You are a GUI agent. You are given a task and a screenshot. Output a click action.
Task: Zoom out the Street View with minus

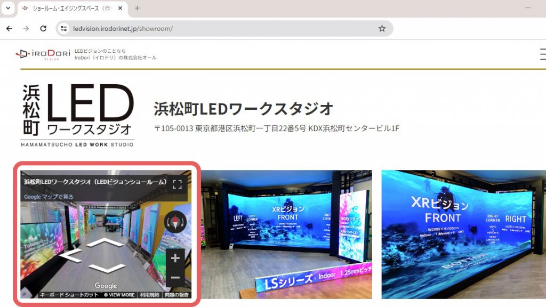tap(175, 277)
